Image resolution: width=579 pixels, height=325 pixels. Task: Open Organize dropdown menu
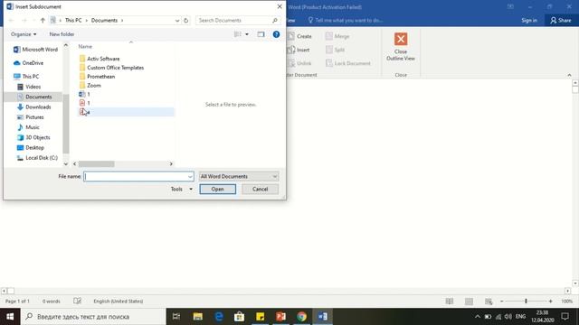24,34
